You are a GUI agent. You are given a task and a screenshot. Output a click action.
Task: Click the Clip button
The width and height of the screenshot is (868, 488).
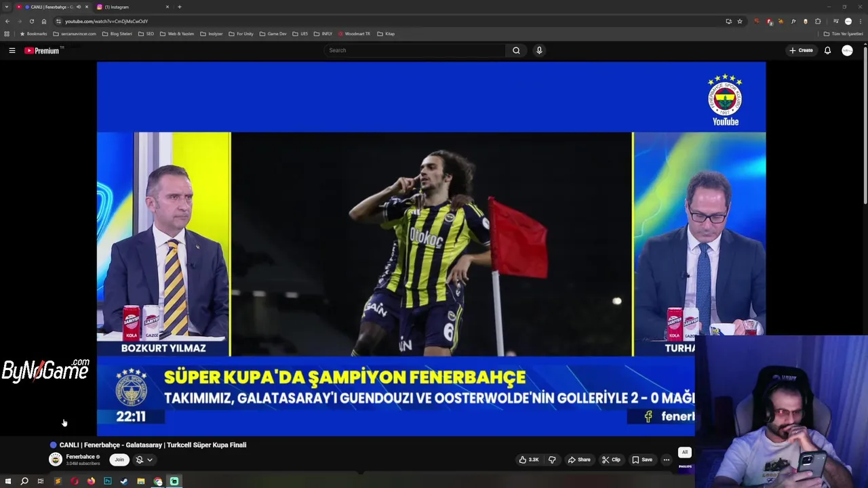[x=611, y=460]
